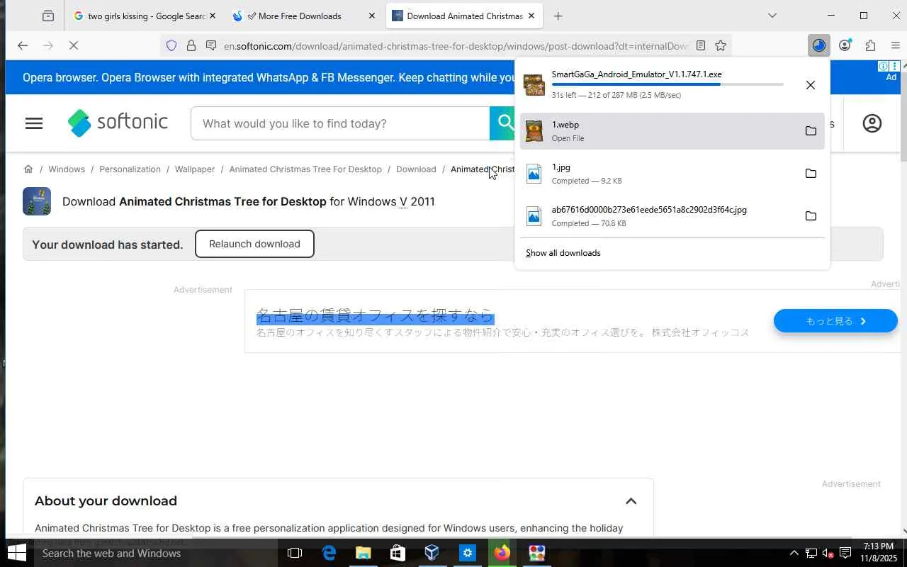This screenshot has width=907, height=567.
Task: Show hidden system tray icons
Action: (x=794, y=553)
